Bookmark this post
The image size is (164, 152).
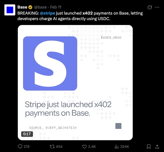(x=149, y=146)
